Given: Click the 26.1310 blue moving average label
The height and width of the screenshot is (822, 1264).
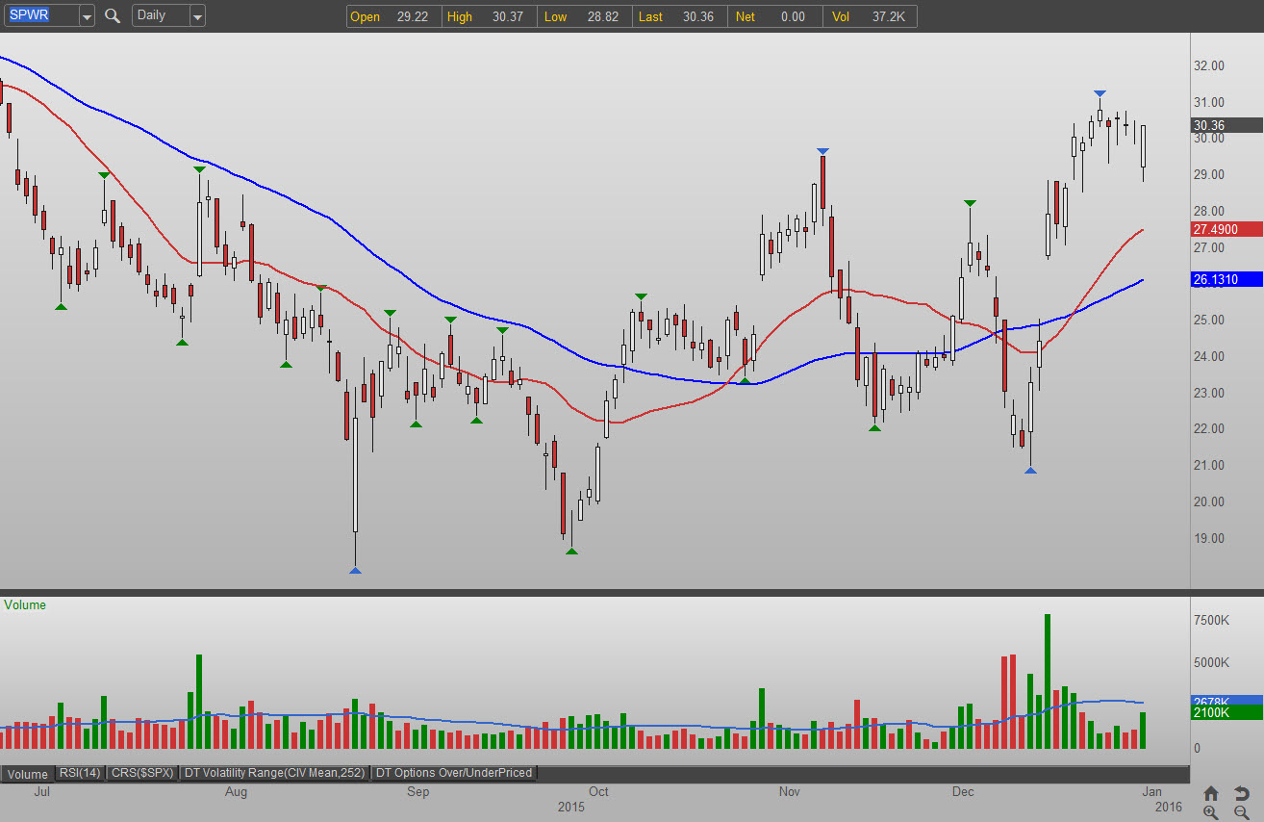Looking at the screenshot, I should tap(1226, 279).
